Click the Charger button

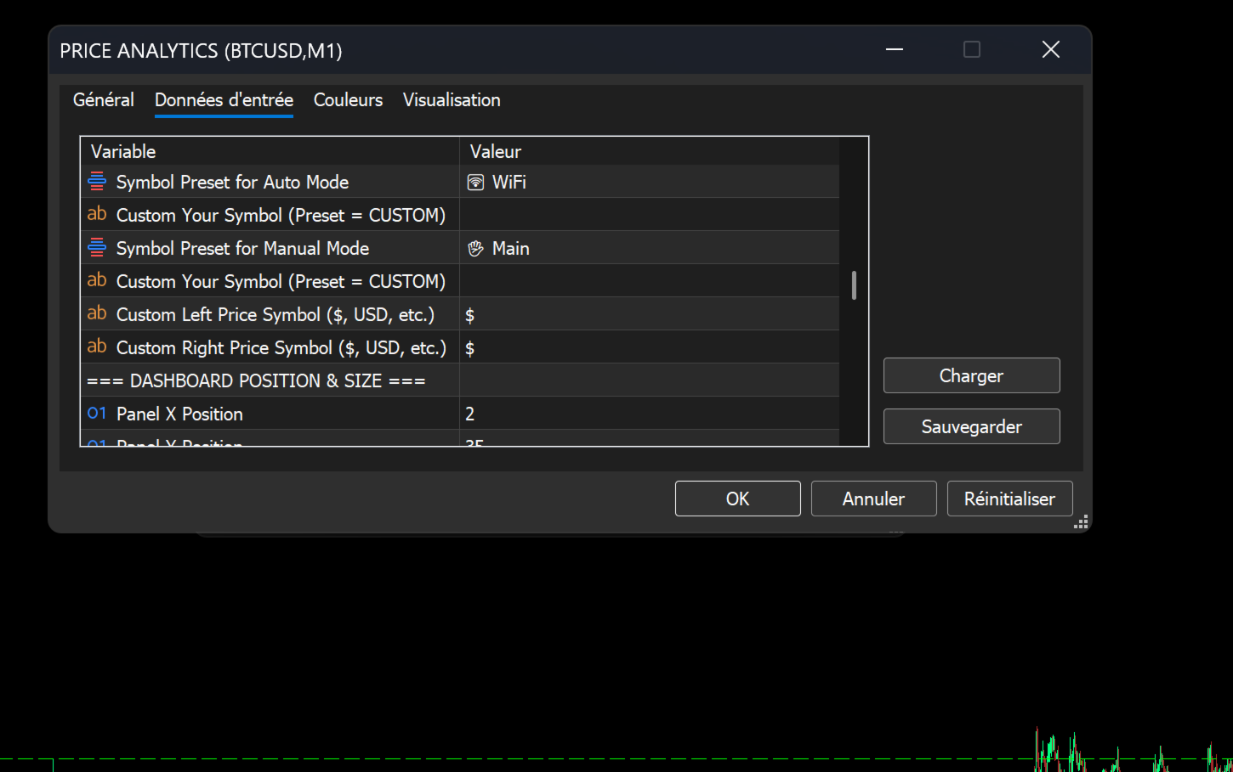(x=971, y=375)
